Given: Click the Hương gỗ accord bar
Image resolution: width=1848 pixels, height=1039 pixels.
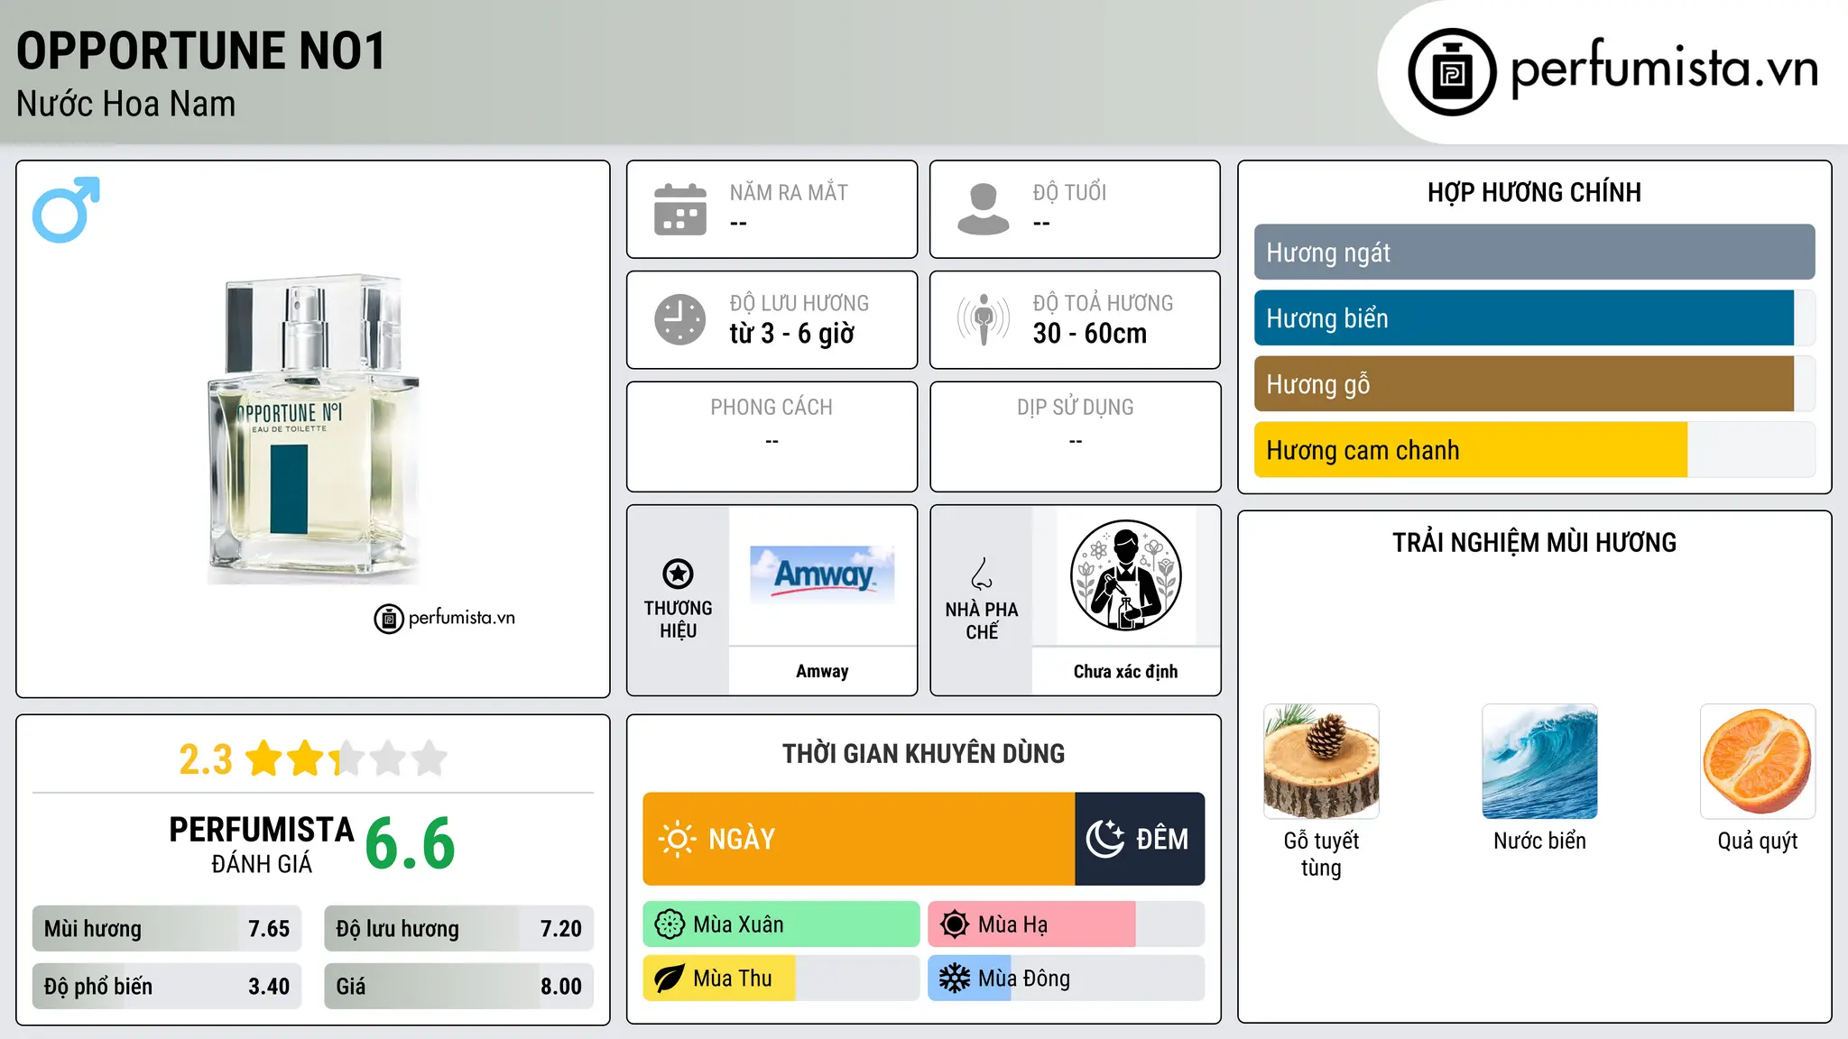Looking at the screenshot, I should click(1534, 384).
